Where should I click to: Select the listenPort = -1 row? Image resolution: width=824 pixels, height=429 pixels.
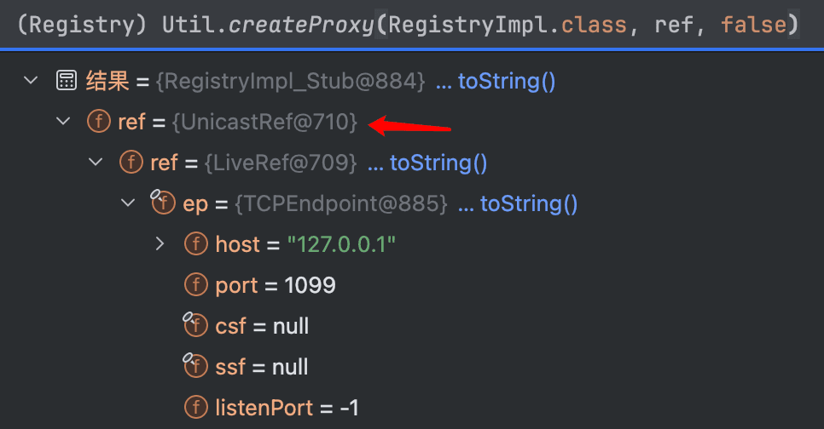coord(412,408)
